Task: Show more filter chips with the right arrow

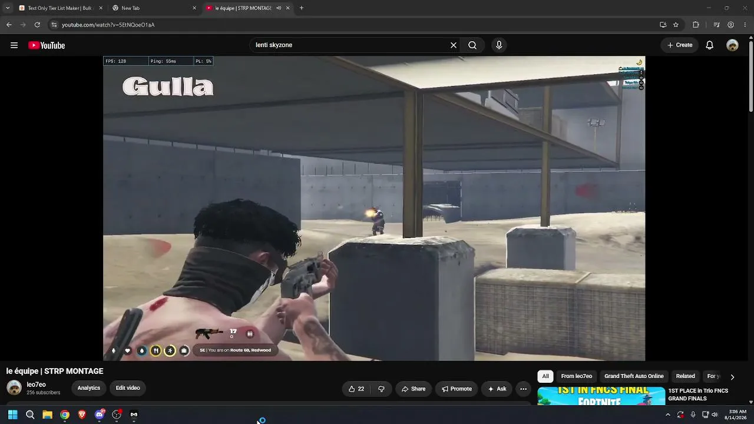Action: pyautogui.click(x=732, y=377)
